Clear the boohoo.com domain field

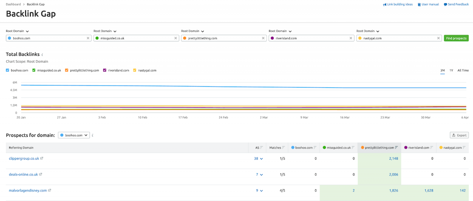coord(88,38)
